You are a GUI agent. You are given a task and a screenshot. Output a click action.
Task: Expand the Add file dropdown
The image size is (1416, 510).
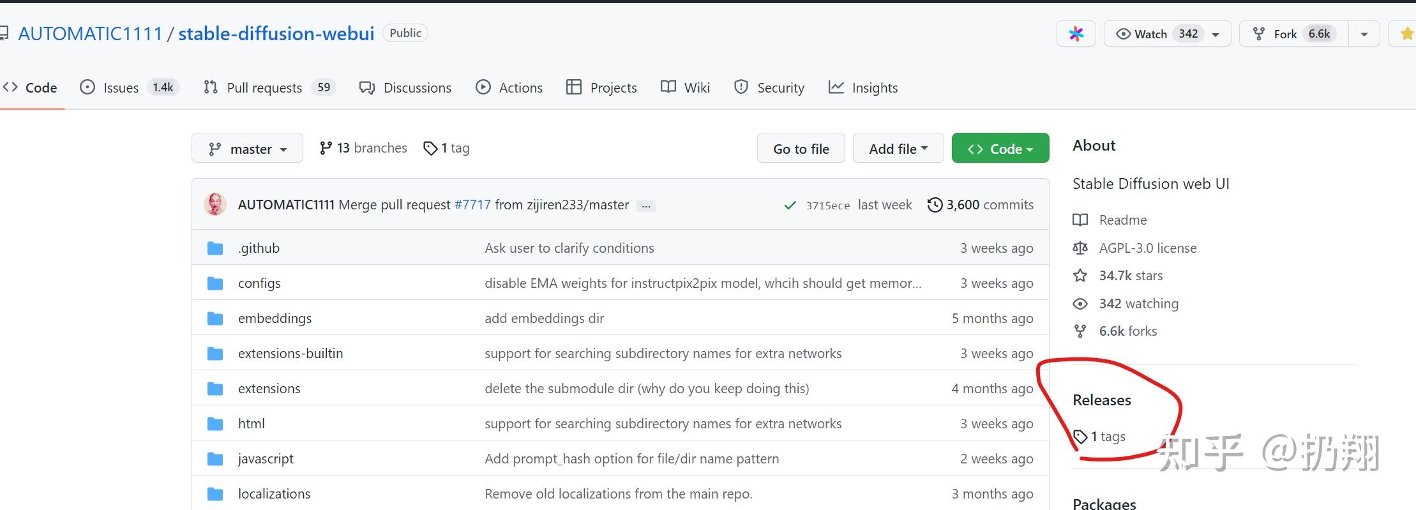coord(898,149)
